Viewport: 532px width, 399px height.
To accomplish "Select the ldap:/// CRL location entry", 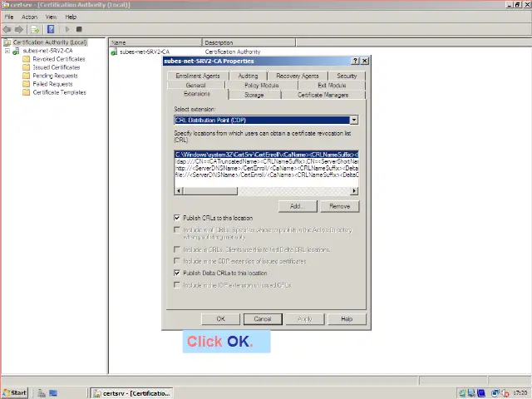I will [266, 161].
